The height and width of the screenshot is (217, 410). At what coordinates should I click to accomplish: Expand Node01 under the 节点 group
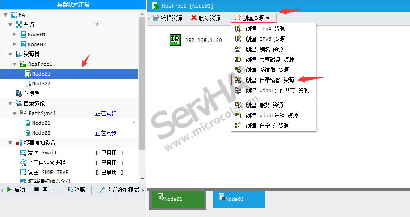pyautogui.click(x=15, y=34)
